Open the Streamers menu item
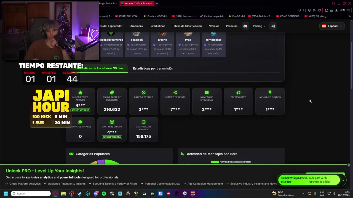Viewport: 353px width, 198px height. tap(136, 26)
